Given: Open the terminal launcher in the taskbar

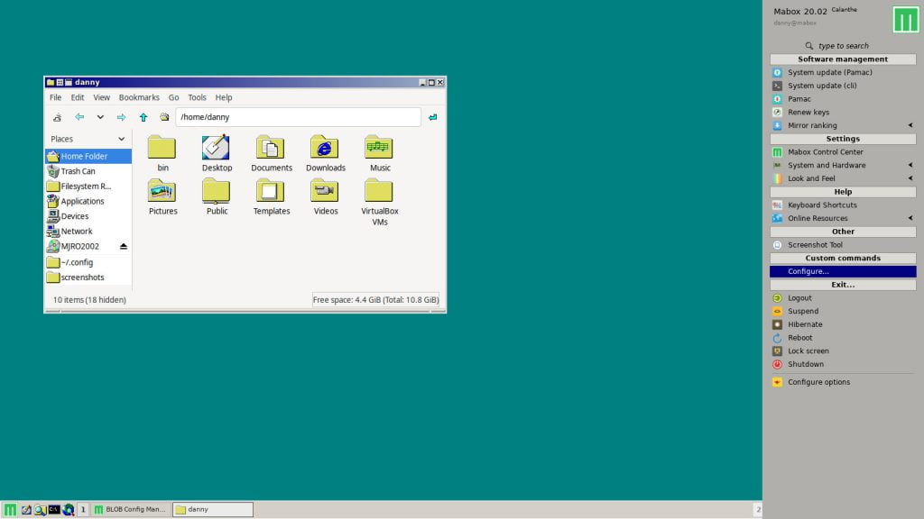Looking at the screenshot, I should point(54,509).
